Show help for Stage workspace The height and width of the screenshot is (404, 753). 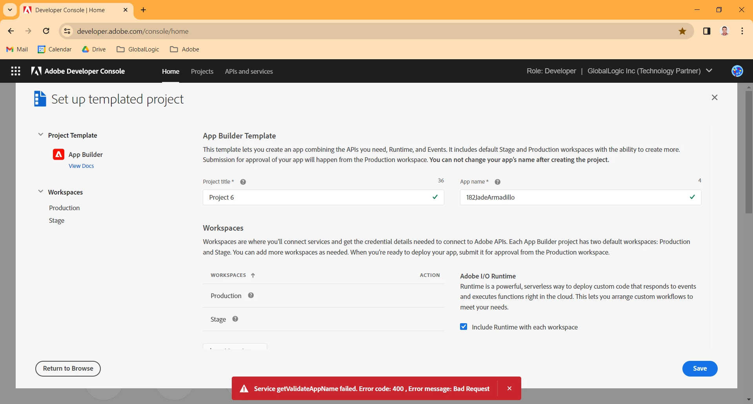click(x=235, y=319)
